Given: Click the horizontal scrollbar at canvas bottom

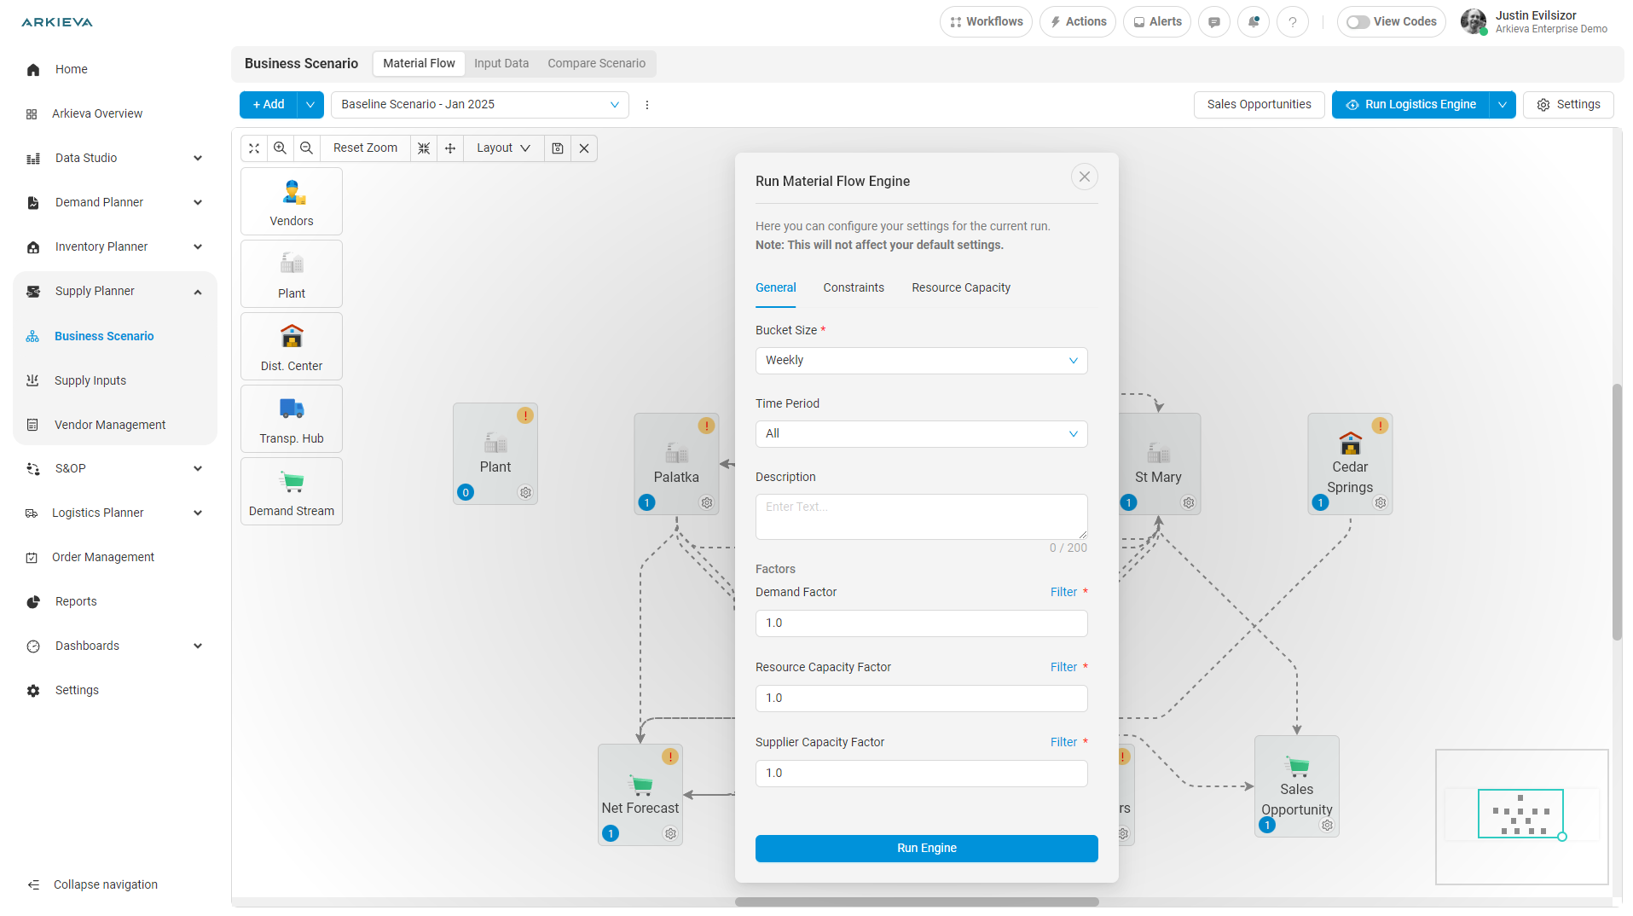Looking at the screenshot, I should tap(916, 902).
